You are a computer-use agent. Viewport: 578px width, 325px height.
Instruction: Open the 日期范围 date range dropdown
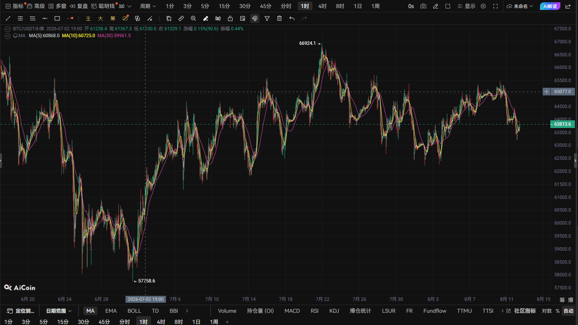[59, 311]
